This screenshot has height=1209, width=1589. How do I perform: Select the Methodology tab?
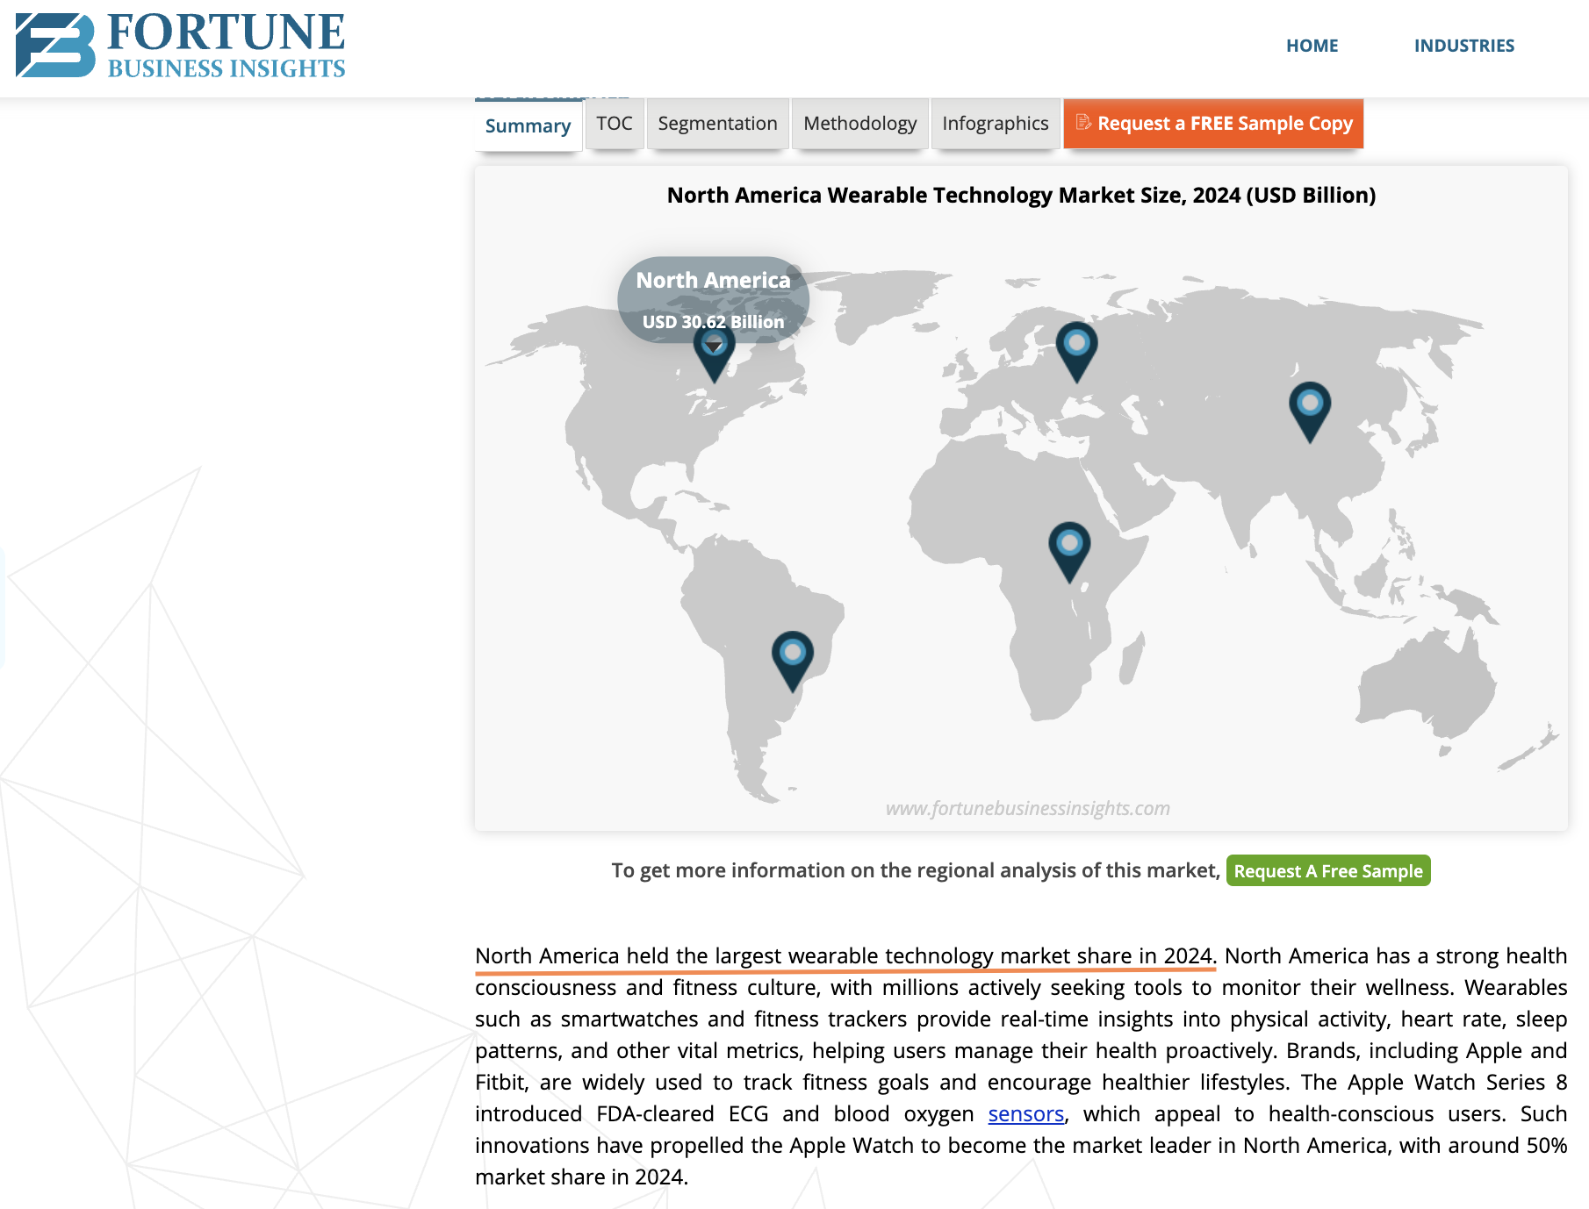point(859,123)
